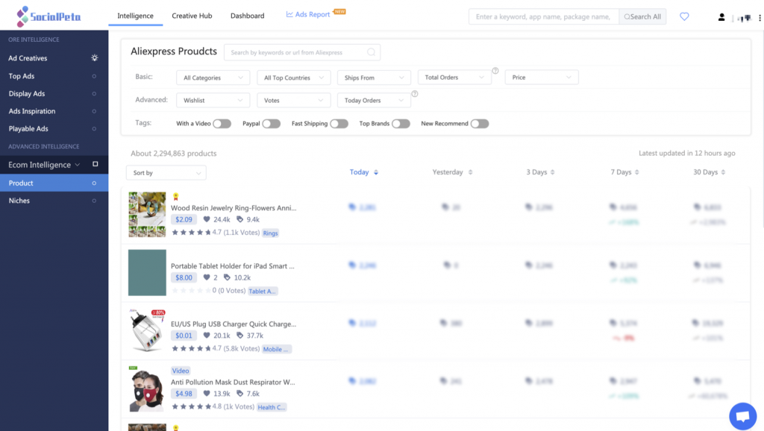This screenshot has height=431, width=764.
Task: Open EU/US Plug USB Charger title
Action: tap(234, 324)
